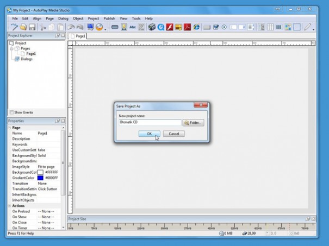329x246 pixels.
Task: Close the Project Size panel
Action: click(313, 219)
